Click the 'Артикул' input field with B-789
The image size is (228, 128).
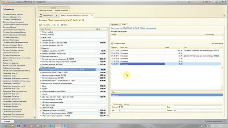142,107
